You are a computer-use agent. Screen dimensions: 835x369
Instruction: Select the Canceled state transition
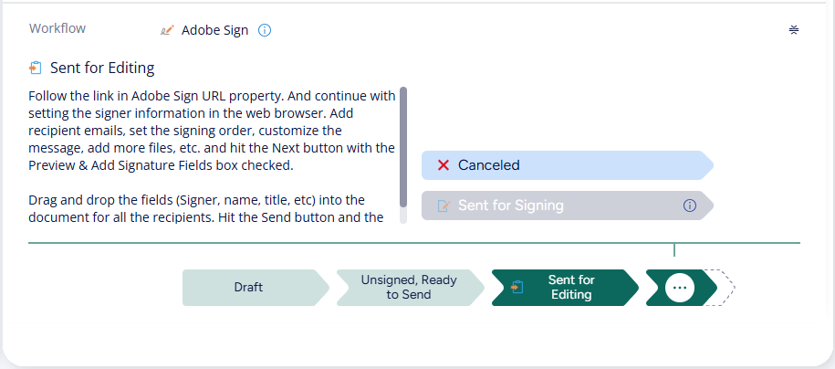pyautogui.click(x=567, y=165)
